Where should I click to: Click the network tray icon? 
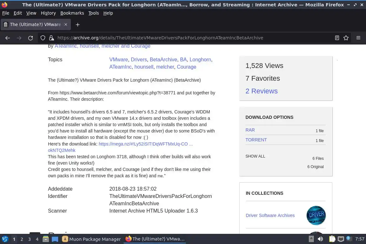[x=341, y=239]
